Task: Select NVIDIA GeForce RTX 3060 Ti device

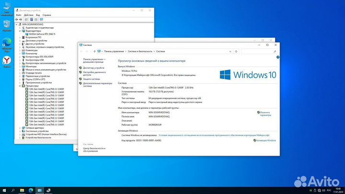Action: 42,34
